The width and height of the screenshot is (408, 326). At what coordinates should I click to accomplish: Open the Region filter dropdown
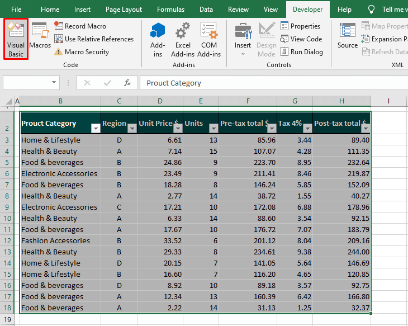132,129
